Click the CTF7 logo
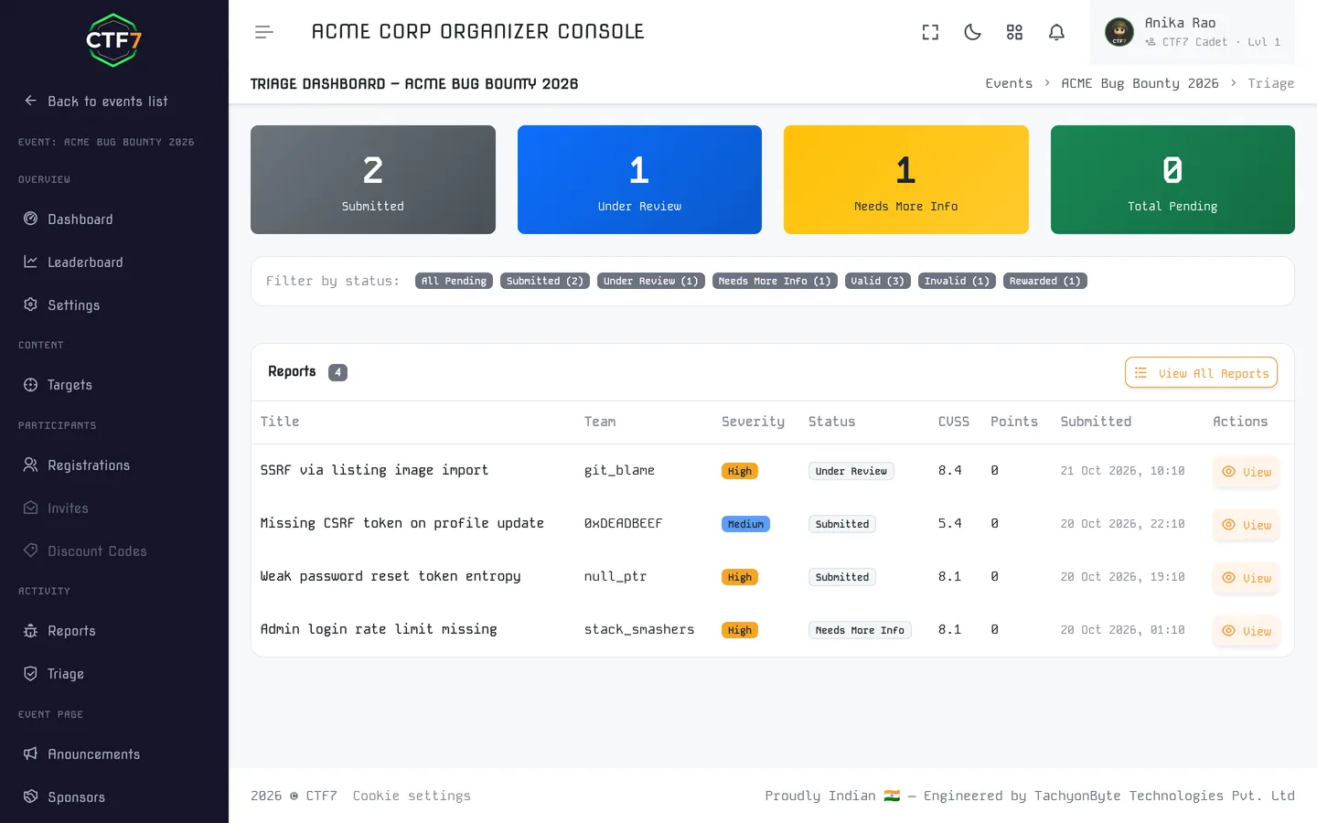 coord(113,40)
